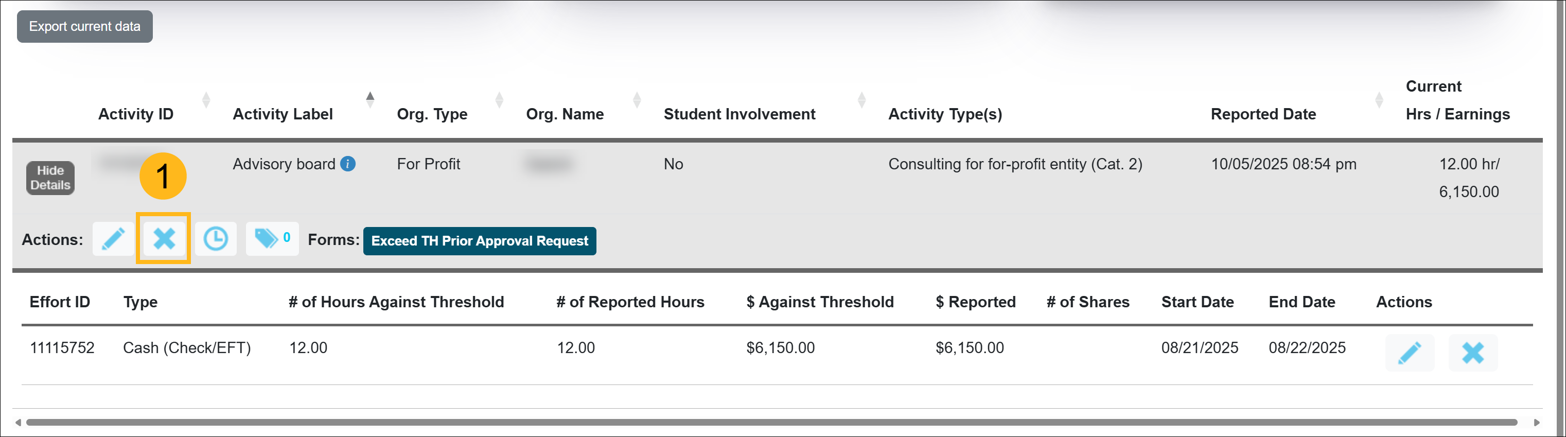The image size is (1566, 437).
Task: Click the scroll left arrow
Action: [18, 423]
